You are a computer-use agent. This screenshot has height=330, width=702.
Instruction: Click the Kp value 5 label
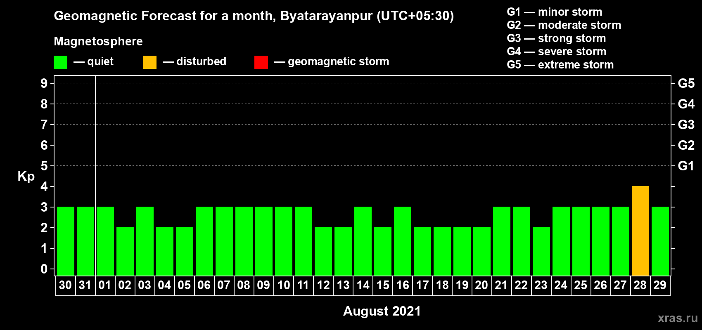pos(44,166)
